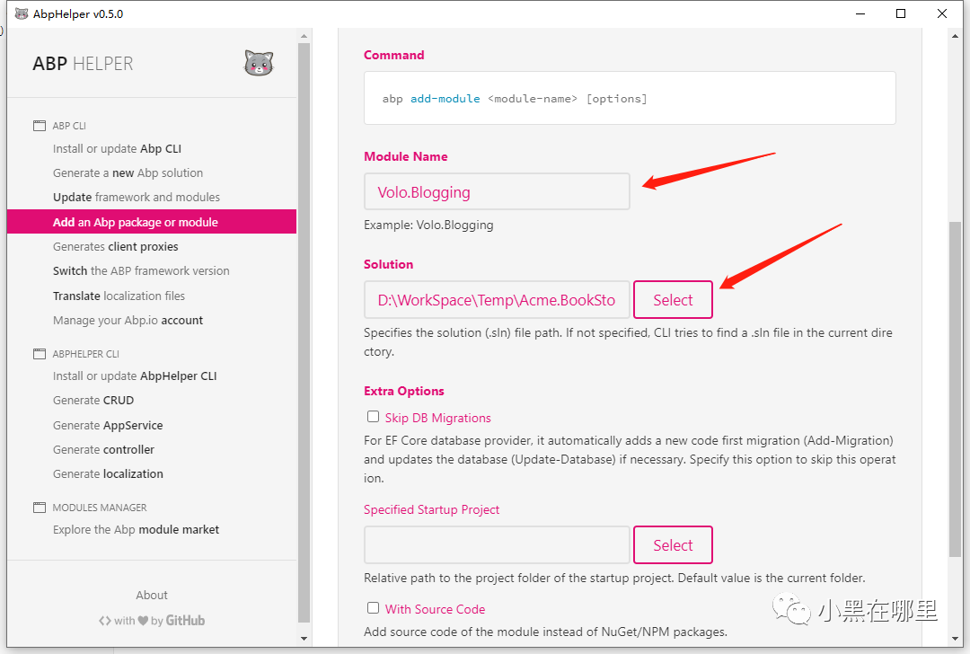Open Translate localization files
970x654 pixels.
click(x=119, y=296)
